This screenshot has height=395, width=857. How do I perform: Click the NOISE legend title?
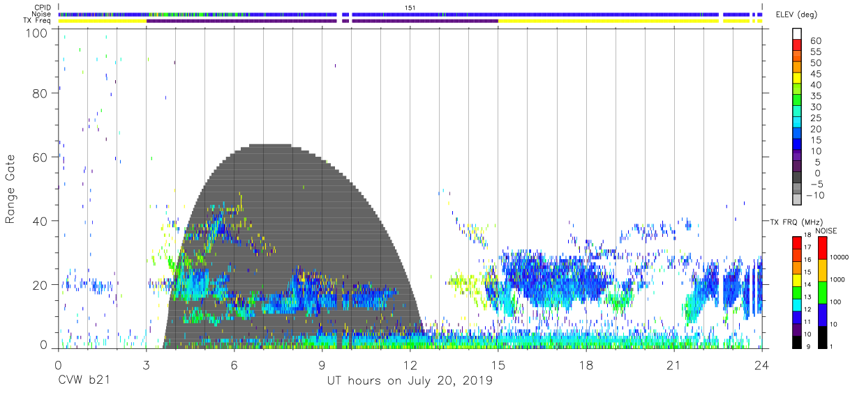pos(826,231)
